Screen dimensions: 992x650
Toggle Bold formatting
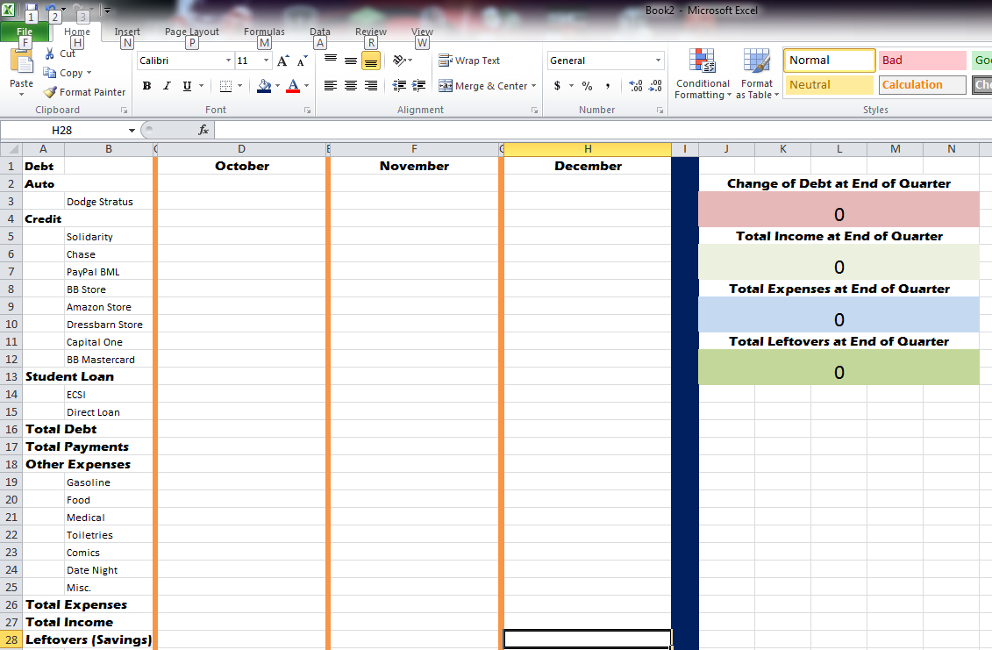tap(146, 85)
